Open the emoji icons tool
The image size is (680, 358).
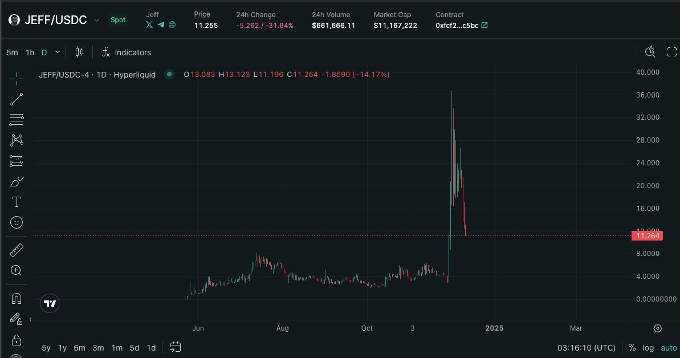coord(17,222)
